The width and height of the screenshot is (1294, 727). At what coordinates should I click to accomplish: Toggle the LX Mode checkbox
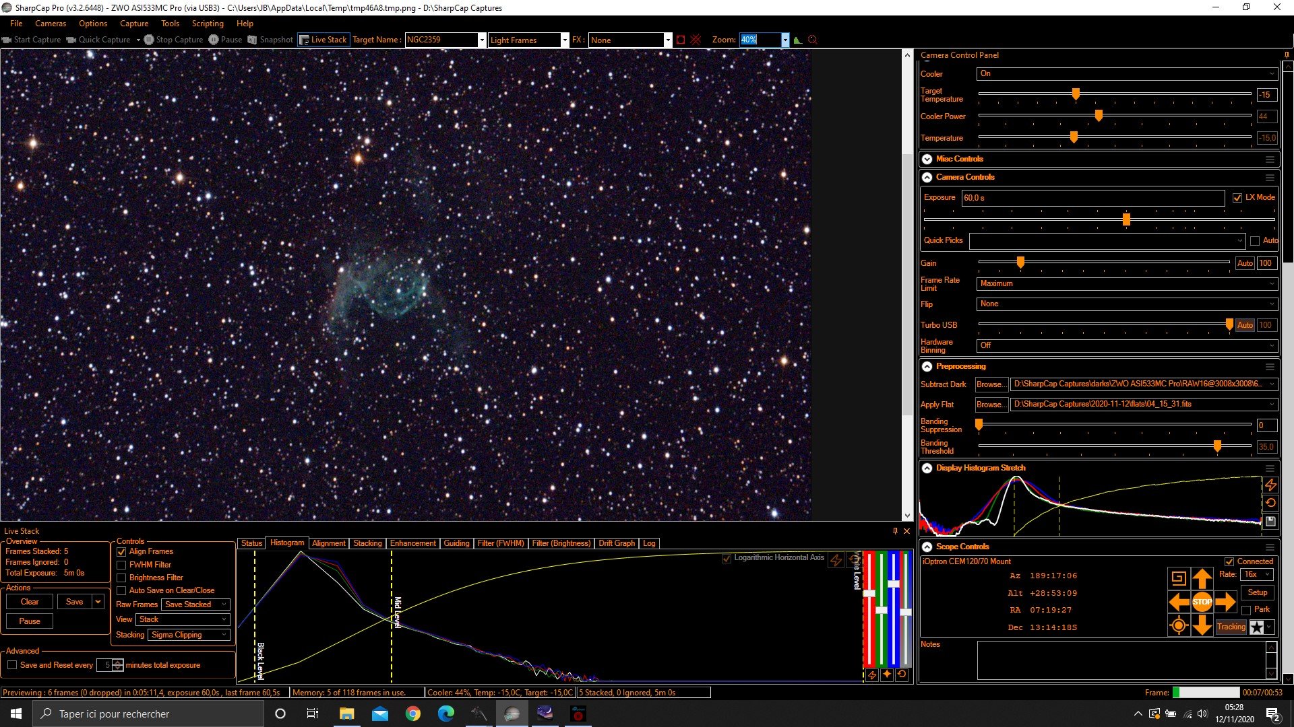[1237, 198]
